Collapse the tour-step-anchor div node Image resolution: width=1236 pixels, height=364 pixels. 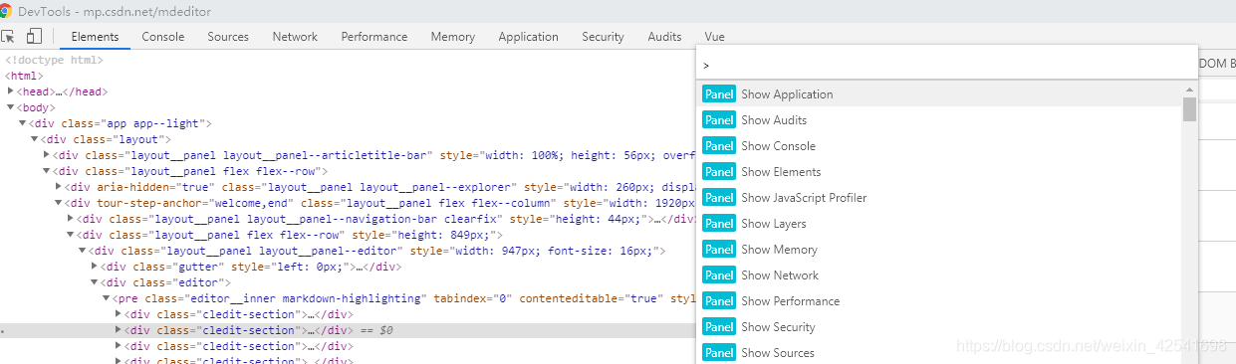(x=59, y=203)
